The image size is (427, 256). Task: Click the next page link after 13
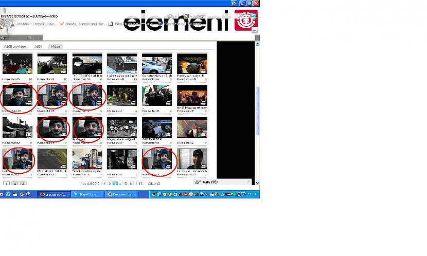(154, 184)
